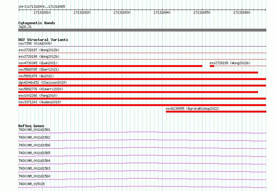Open transcript TNIK|NM_001161564
This screenshot has height=191, width=275.
click(34, 161)
